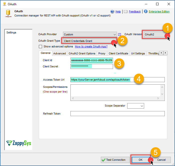Screen dimensions: 175x166
Task: Click the Enterprise Edition info icon
Action: coord(146,11)
